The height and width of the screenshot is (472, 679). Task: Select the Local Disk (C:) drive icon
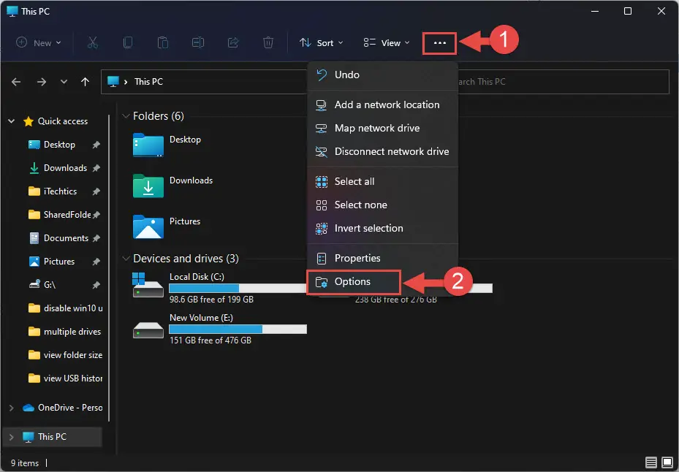148,285
